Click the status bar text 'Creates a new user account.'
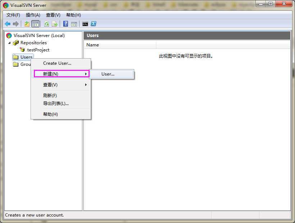The width and height of the screenshot is (295, 223). click(35, 215)
